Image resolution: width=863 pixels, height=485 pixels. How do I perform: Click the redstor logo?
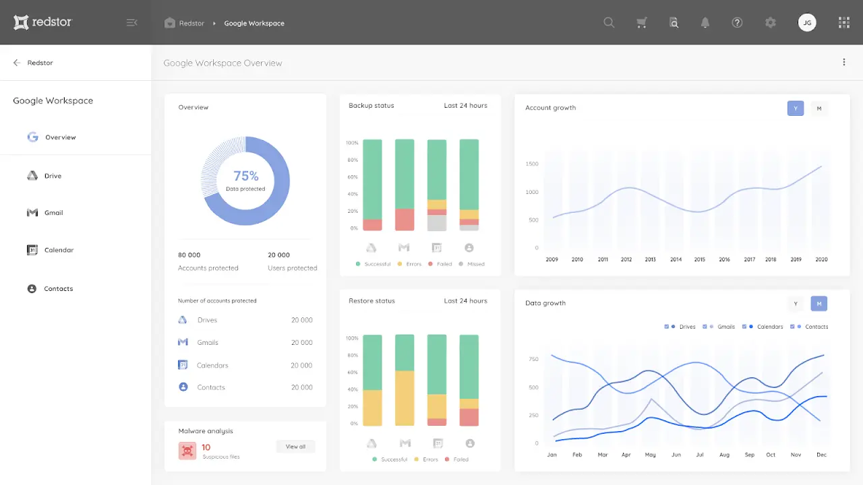click(x=42, y=22)
